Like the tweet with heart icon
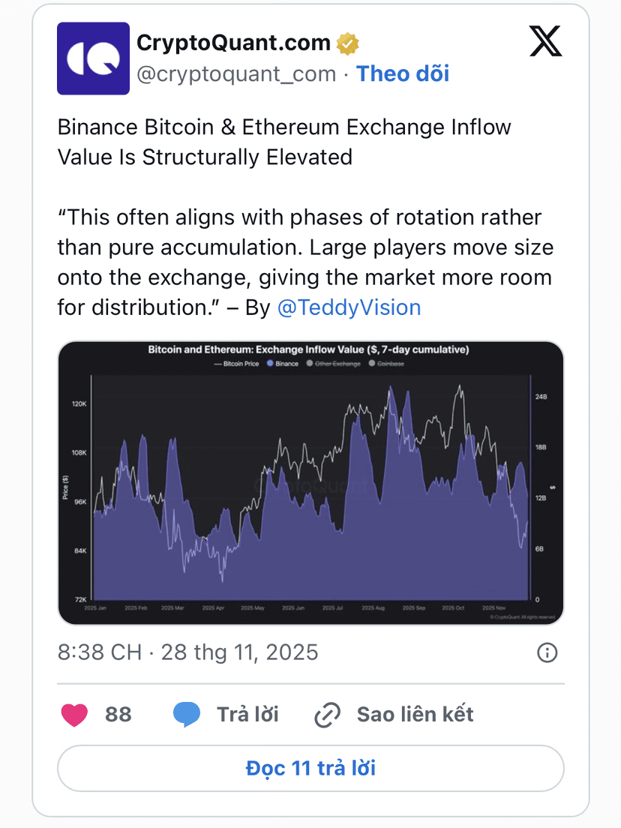The image size is (621, 828). click(x=74, y=715)
